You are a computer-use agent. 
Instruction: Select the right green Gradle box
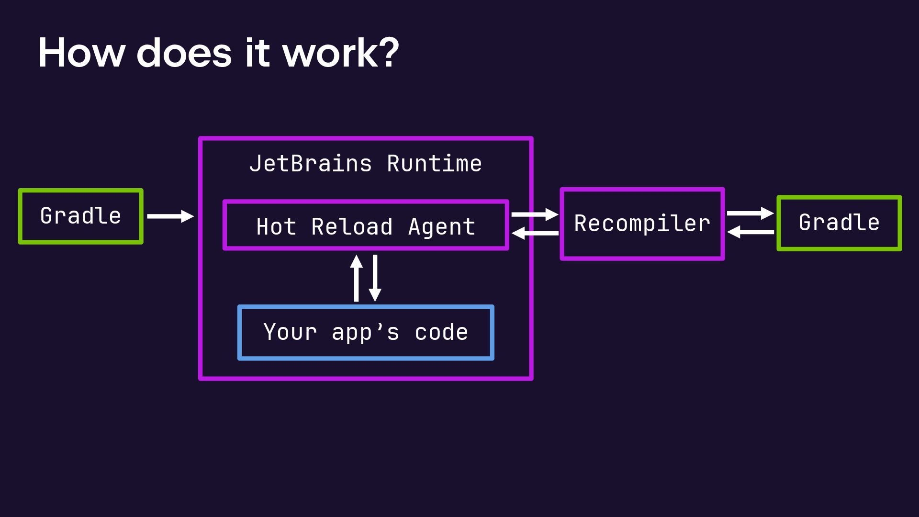[839, 223]
